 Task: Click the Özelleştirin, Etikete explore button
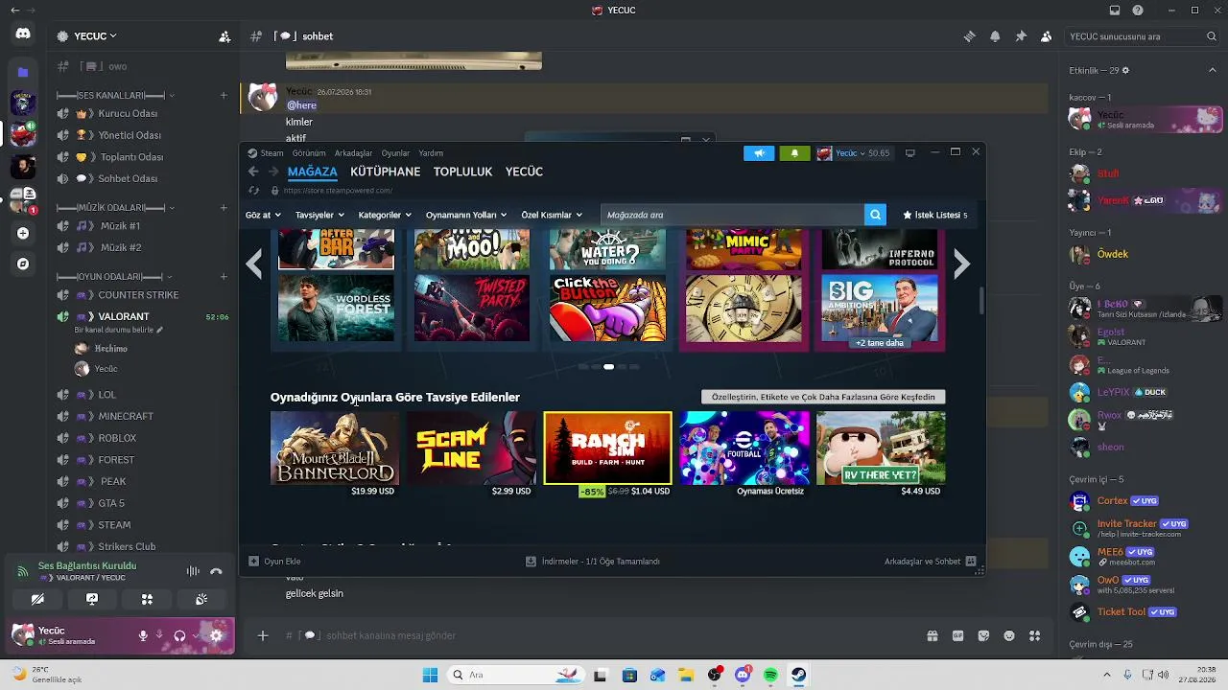(x=823, y=397)
